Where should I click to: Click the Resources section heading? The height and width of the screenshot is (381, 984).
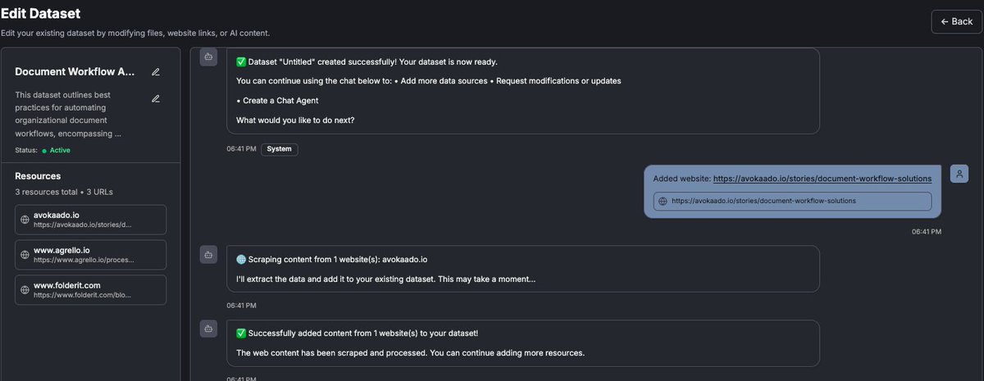click(x=38, y=176)
